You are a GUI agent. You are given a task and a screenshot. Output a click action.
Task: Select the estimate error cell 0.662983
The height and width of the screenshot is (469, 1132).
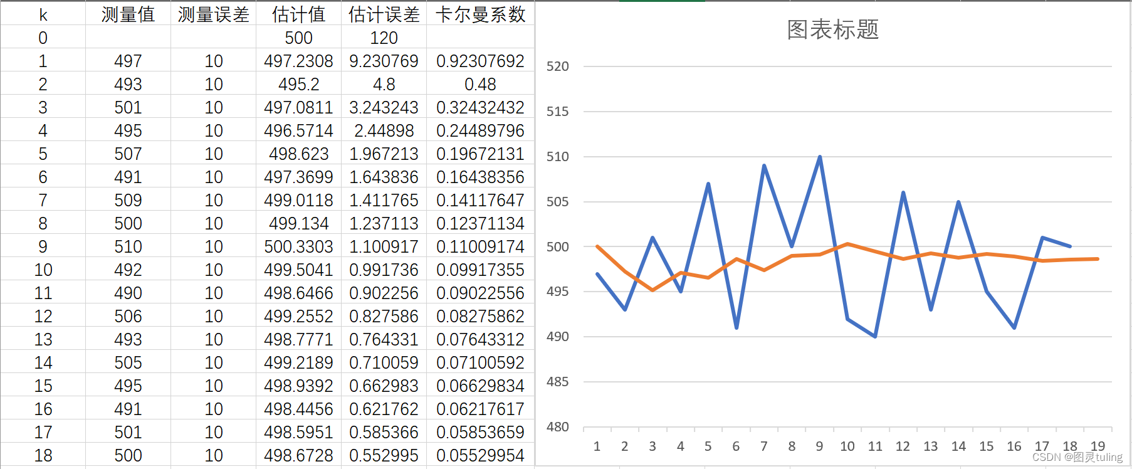click(384, 386)
